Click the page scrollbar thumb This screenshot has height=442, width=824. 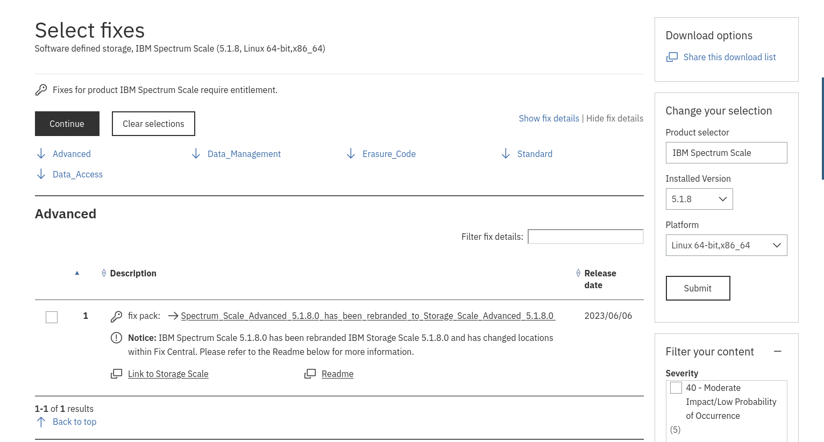coord(822,129)
